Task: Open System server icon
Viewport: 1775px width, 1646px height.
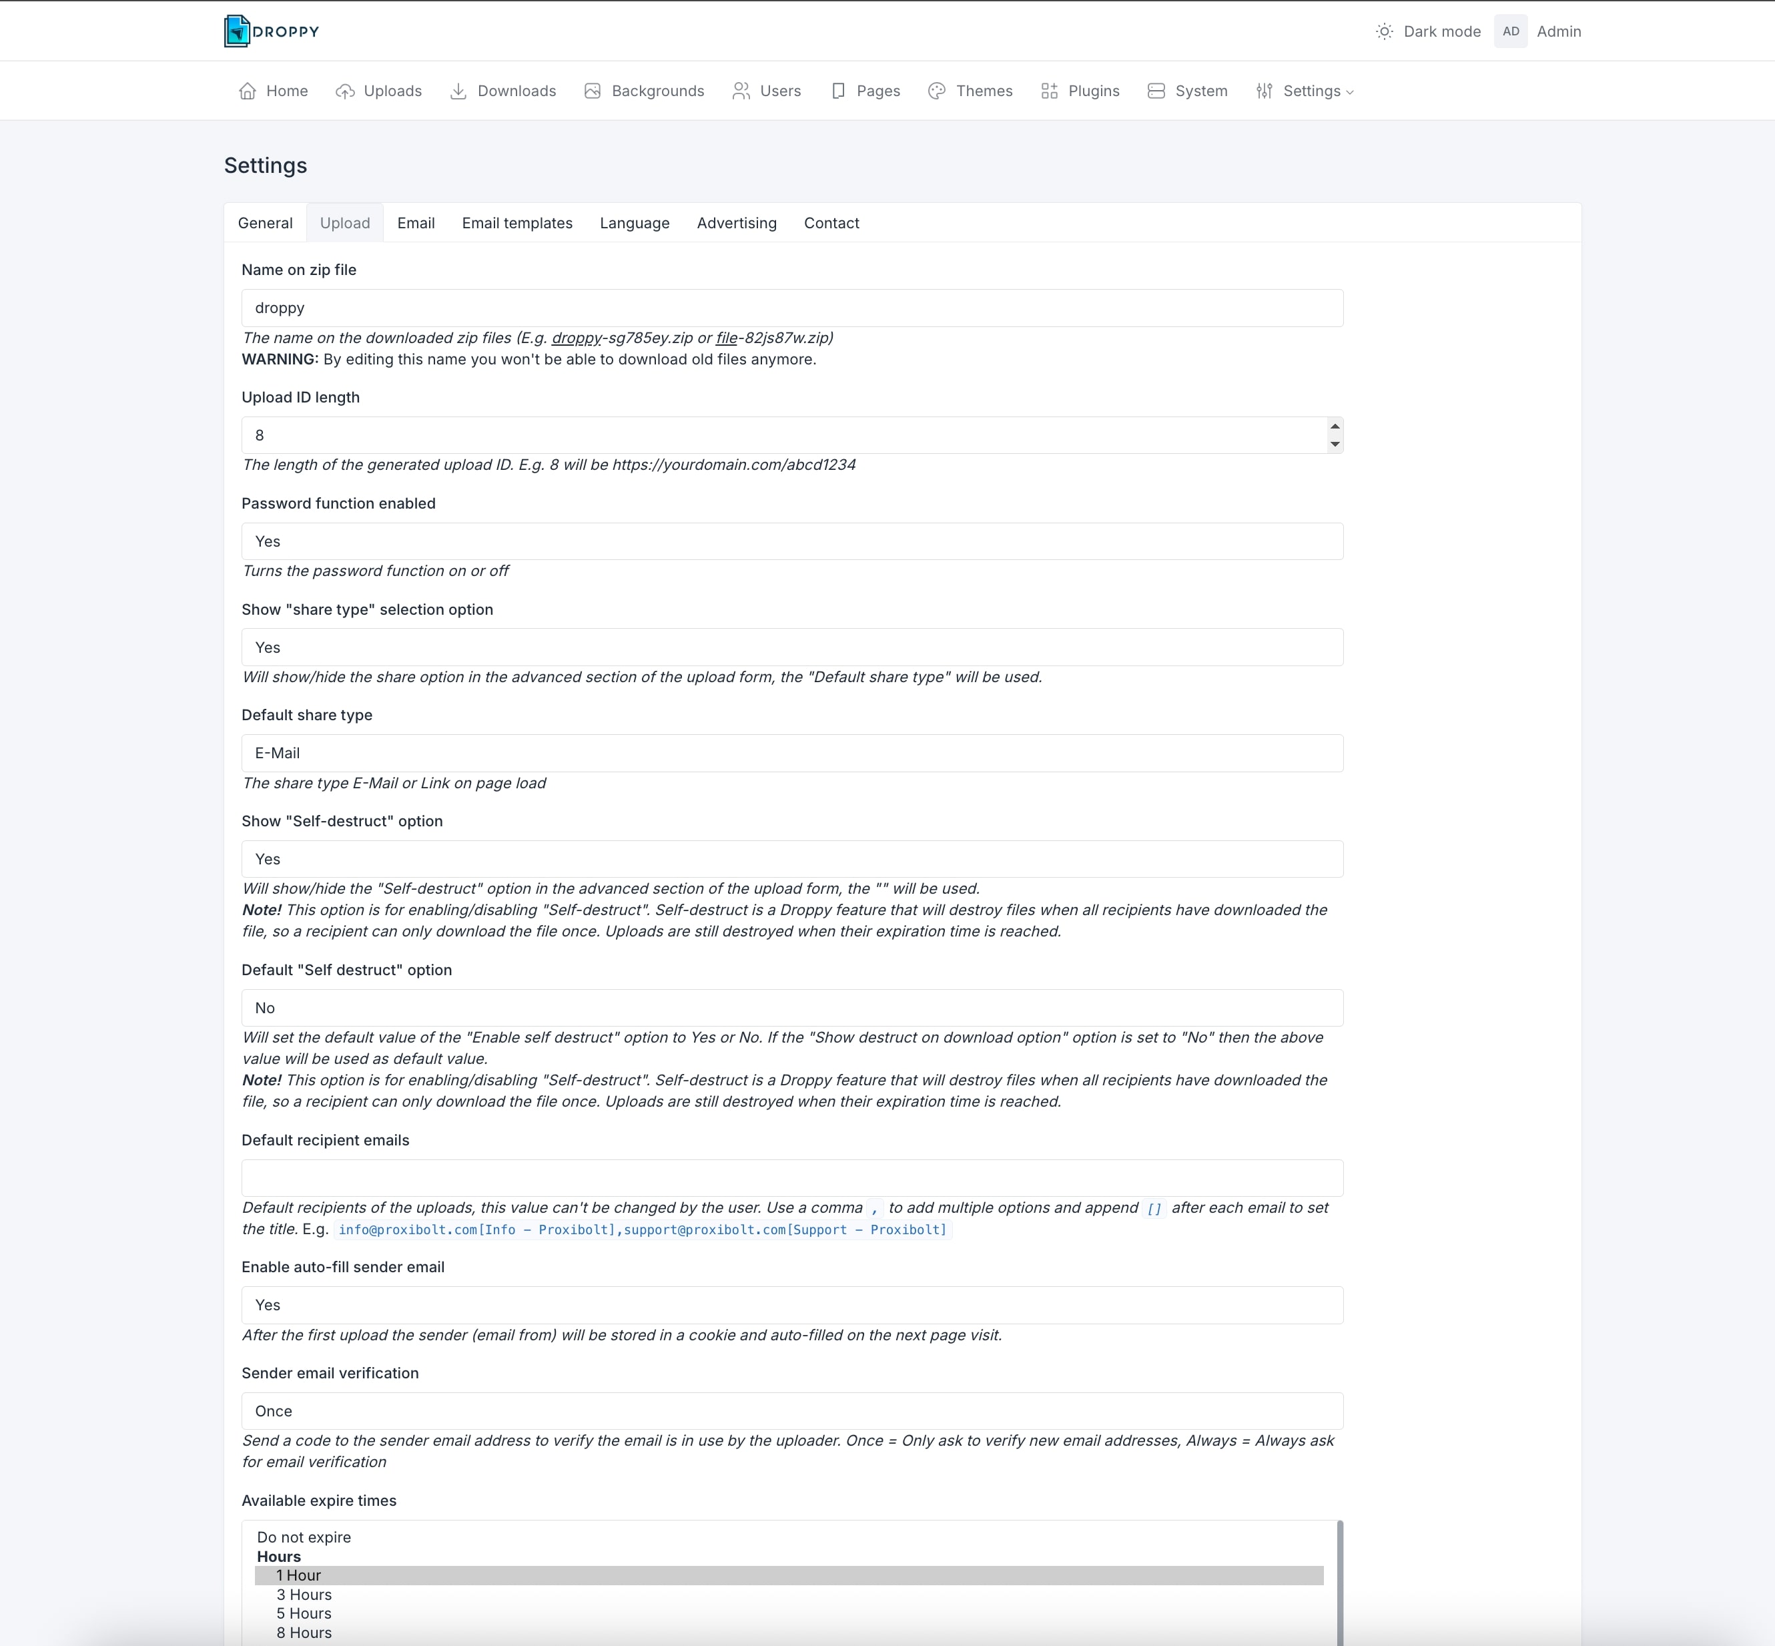Action: [1155, 91]
